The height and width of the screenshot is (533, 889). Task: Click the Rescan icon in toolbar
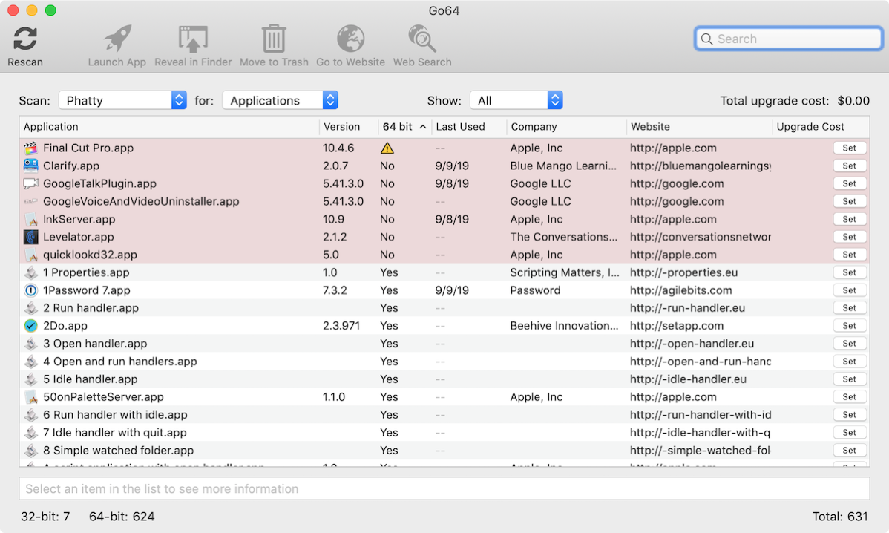pyautogui.click(x=25, y=39)
